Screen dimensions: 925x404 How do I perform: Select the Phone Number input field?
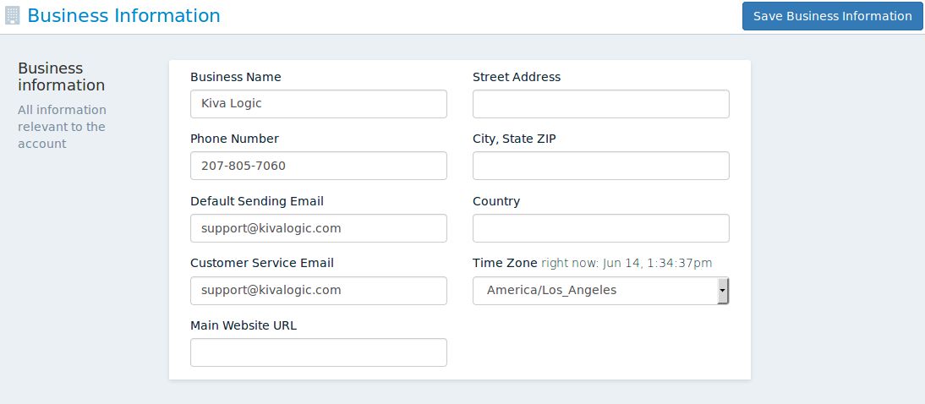point(319,166)
